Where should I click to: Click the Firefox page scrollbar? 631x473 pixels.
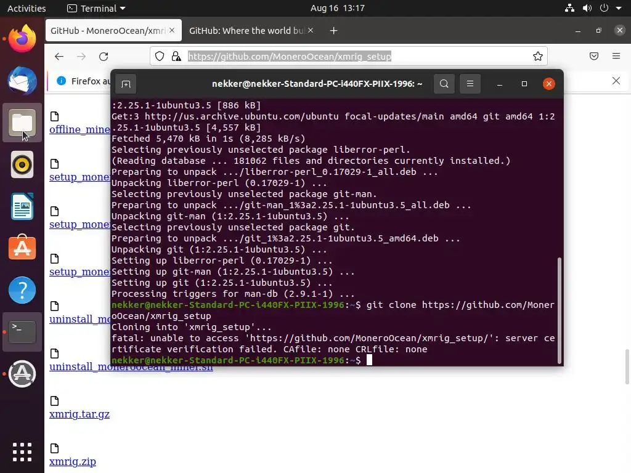[627, 366]
